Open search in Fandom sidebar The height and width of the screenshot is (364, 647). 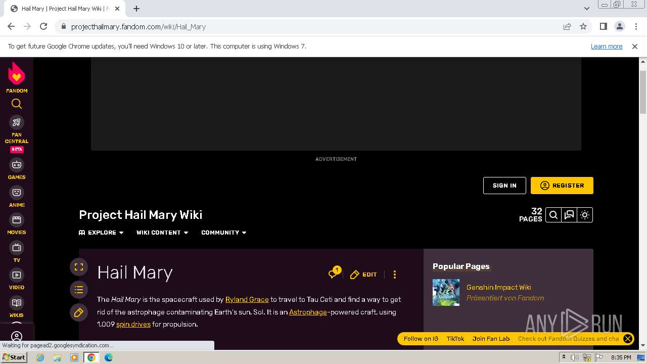pos(17,104)
